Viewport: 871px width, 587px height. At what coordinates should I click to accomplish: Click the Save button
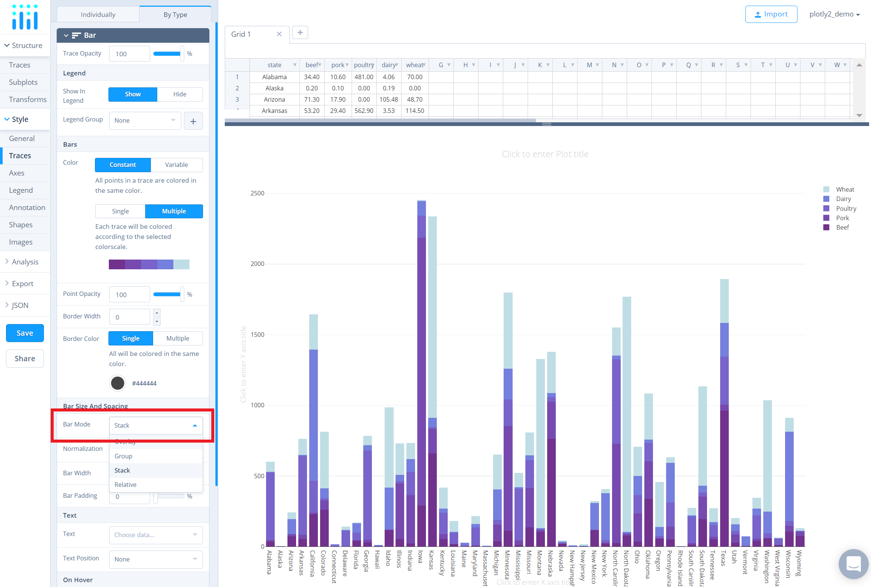25,333
